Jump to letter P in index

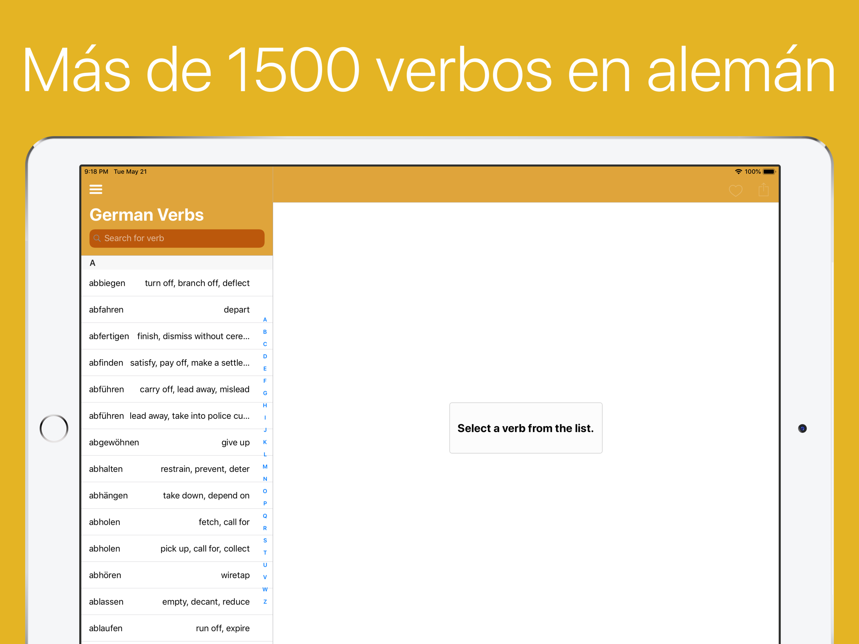[x=265, y=503]
